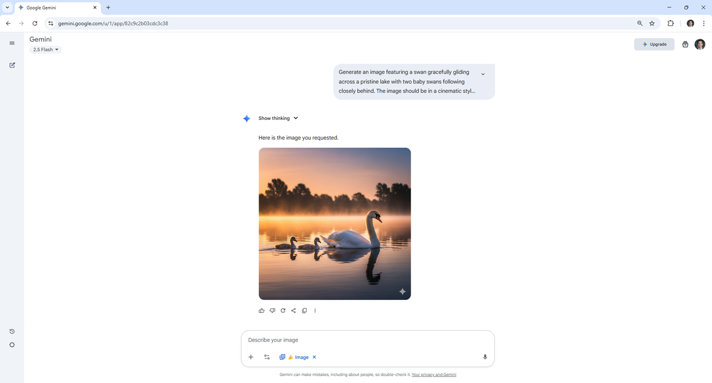Regenerate the swan image response
This screenshot has height=383, width=712.
(283, 311)
